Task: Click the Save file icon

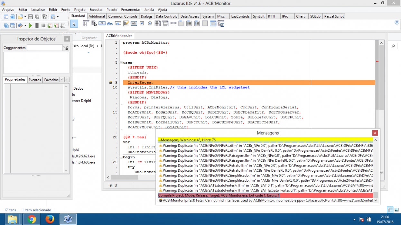Action: (30, 17)
